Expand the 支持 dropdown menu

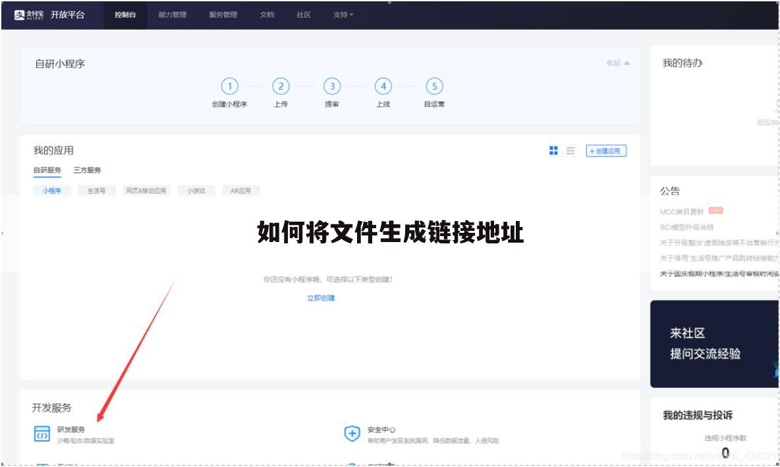[x=343, y=15]
